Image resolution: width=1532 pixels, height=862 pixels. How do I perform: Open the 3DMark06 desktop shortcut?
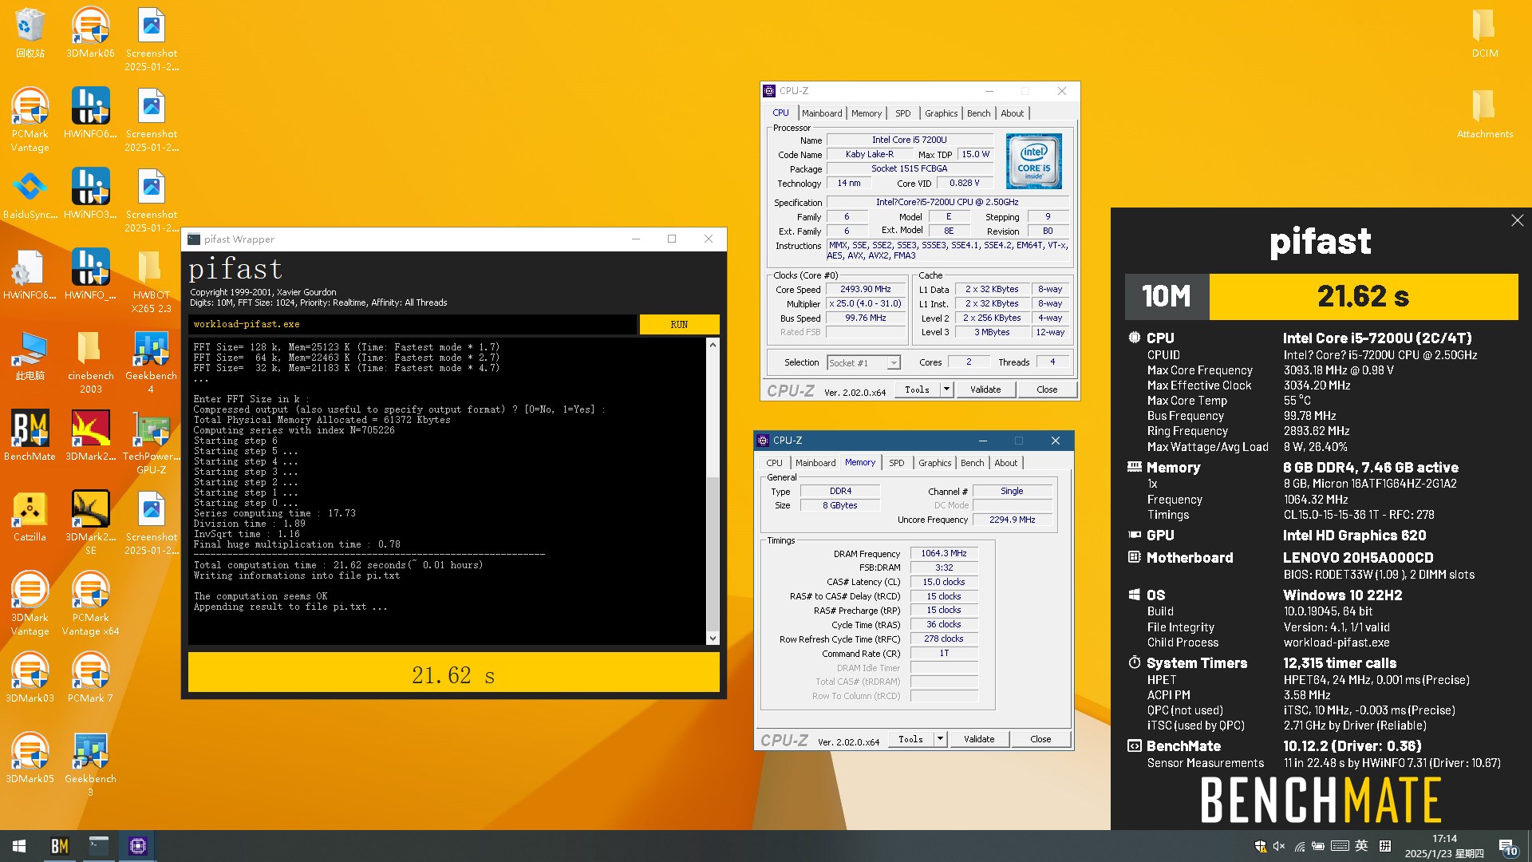90,34
